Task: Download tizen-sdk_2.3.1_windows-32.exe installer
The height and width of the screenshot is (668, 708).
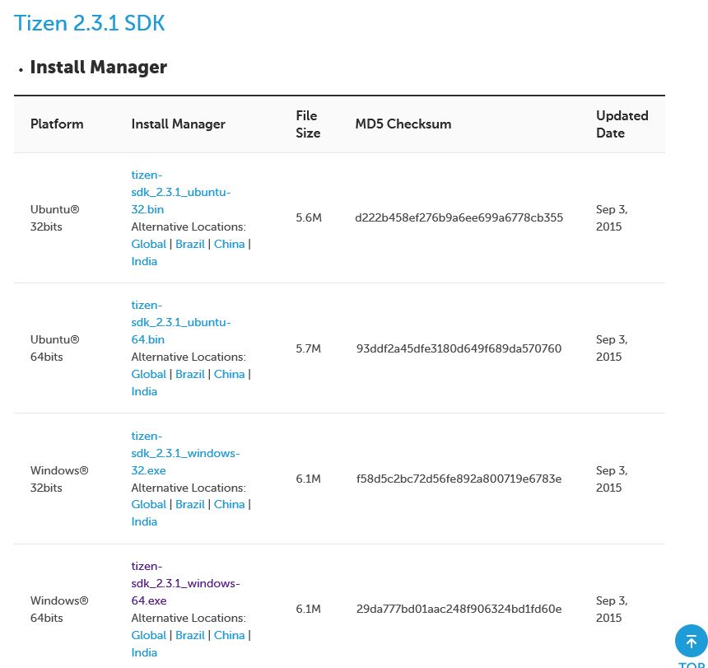Action: tap(185, 453)
